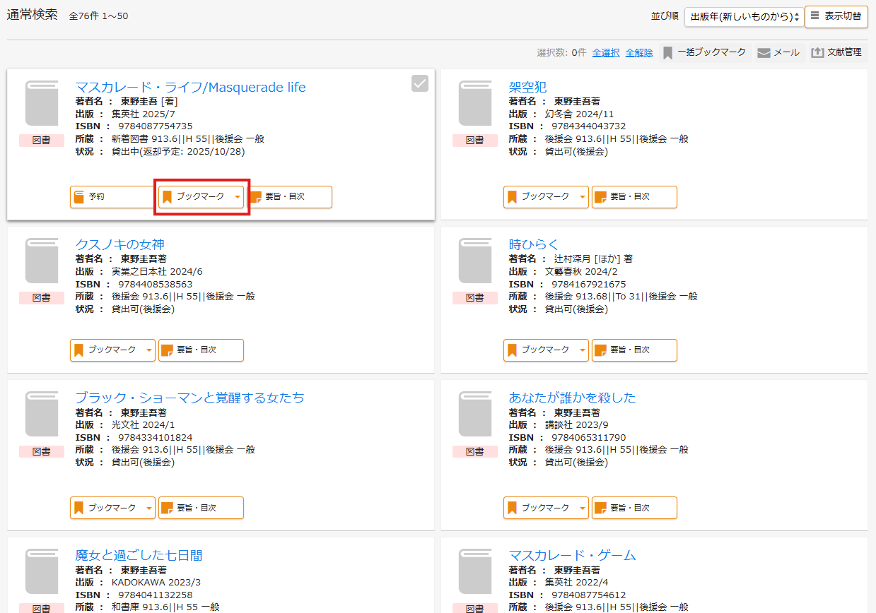Viewport: 876px width, 613px height.
Task: Expand bookmark dropdown arrow for 時ひらく
Action: pyautogui.click(x=583, y=350)
